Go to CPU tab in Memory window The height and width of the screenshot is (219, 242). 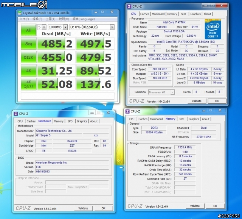132,119
